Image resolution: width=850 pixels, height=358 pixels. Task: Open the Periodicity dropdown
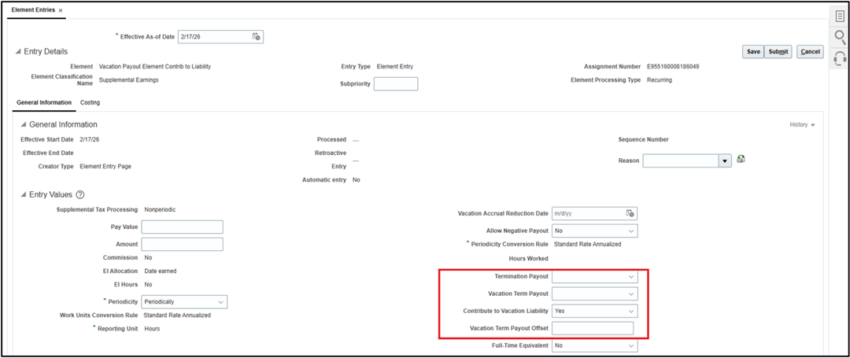tap(220, 301)
